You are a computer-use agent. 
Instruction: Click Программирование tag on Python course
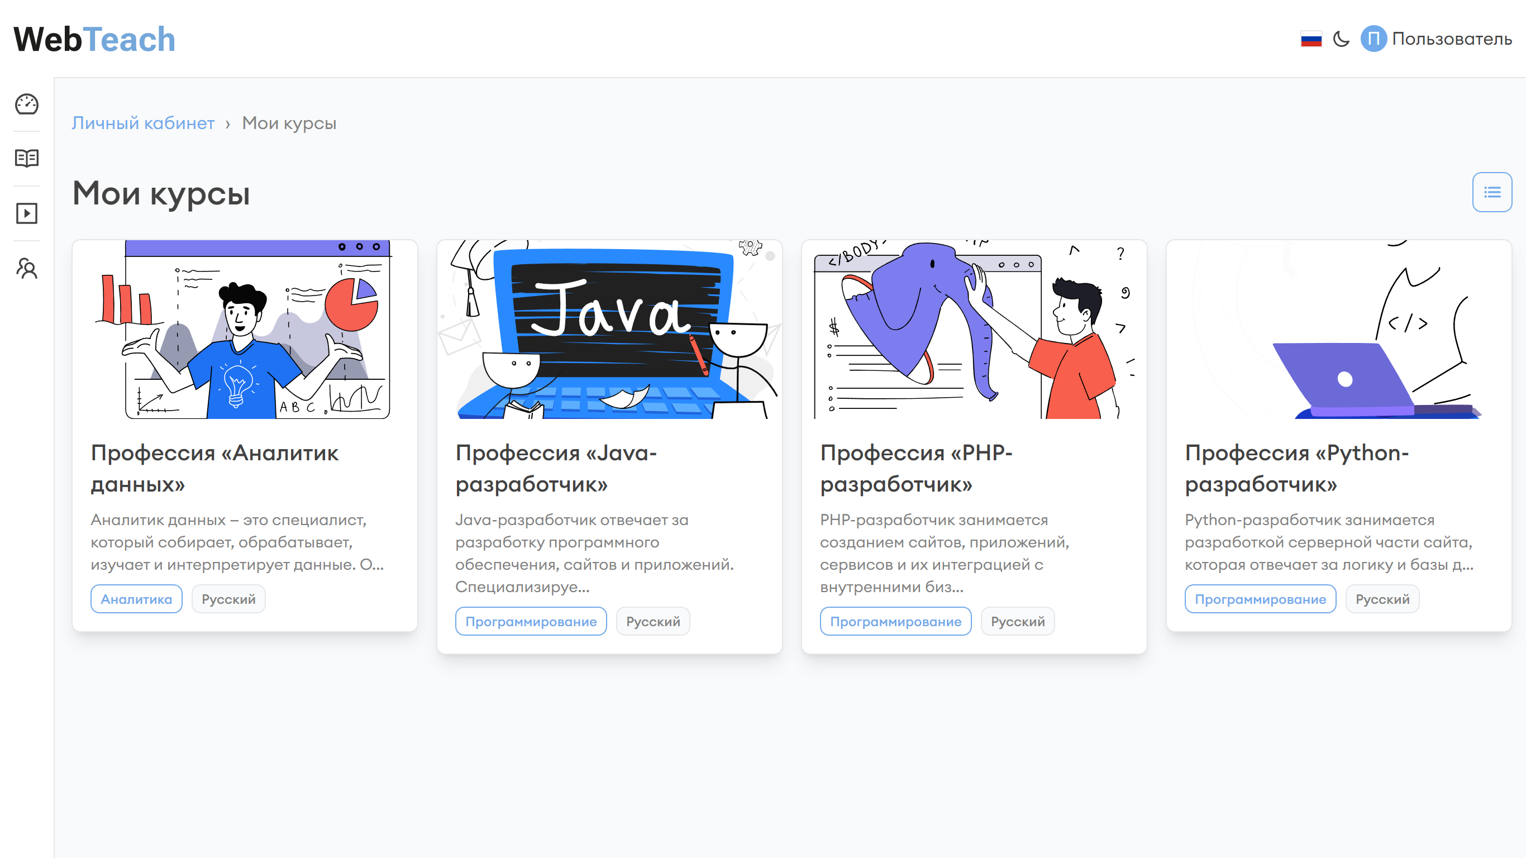tap(1260, 599)
